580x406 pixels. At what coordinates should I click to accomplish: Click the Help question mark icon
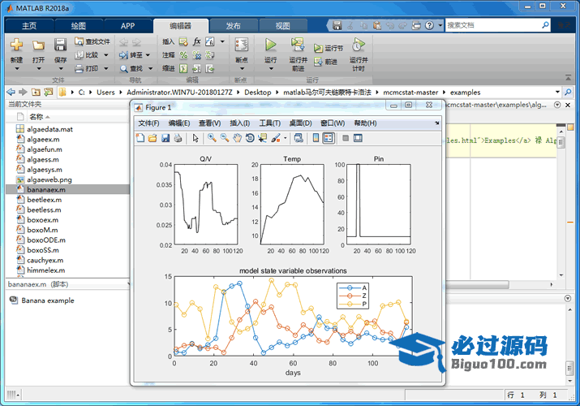pos(429,25)
